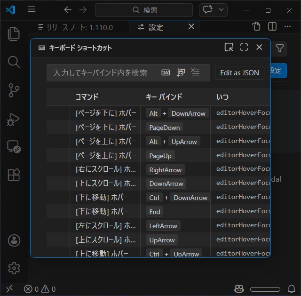Open the Extensions view
The height and width of the screenshot is (296, 301).
(x=14, y=175)
